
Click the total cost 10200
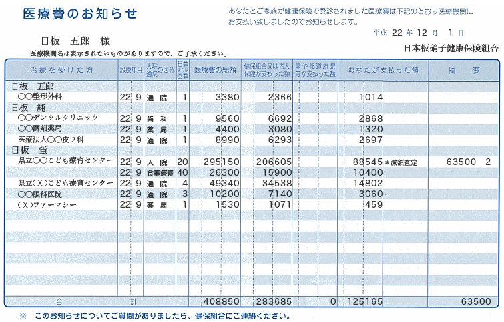tap(224, 194)
